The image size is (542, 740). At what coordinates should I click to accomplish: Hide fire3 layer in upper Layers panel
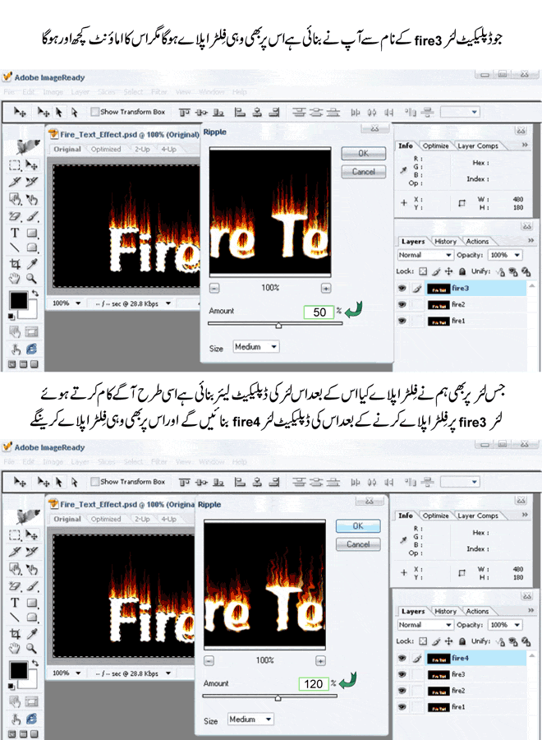402,288
